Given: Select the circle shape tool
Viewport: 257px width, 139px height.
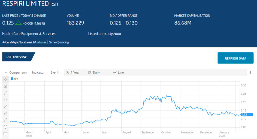Looking at the screenshot, I should coord(5,127).
